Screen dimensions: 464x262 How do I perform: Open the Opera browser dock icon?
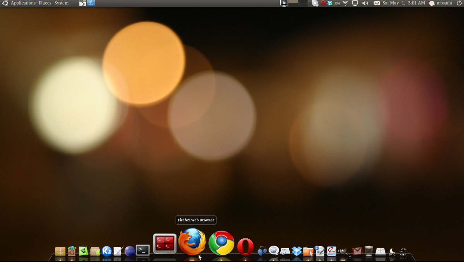point(246,247)
